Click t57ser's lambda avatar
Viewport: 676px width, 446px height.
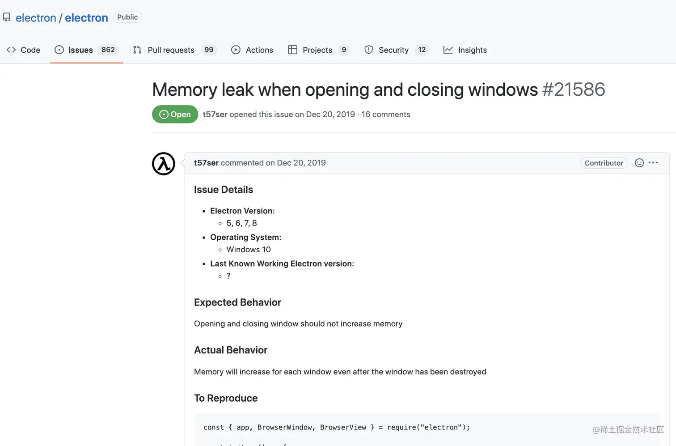click(163, 164)
